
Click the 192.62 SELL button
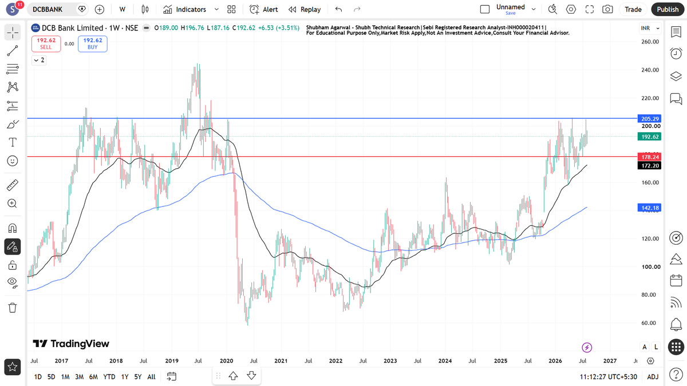tap(46, 43)
